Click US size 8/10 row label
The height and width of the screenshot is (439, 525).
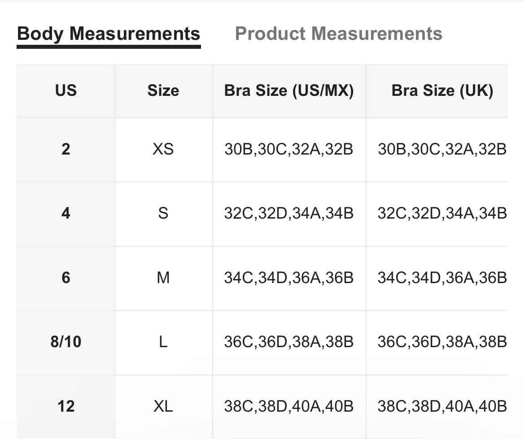coord(66,342)
